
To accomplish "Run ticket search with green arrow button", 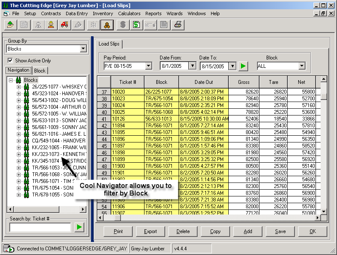I will [79, 228].
